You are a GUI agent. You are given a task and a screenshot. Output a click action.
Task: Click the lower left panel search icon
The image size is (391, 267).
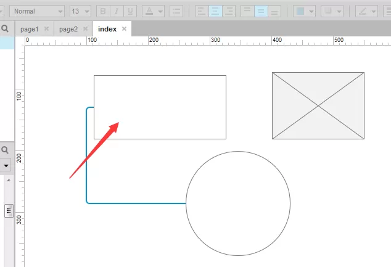click(x=5, y=150)
